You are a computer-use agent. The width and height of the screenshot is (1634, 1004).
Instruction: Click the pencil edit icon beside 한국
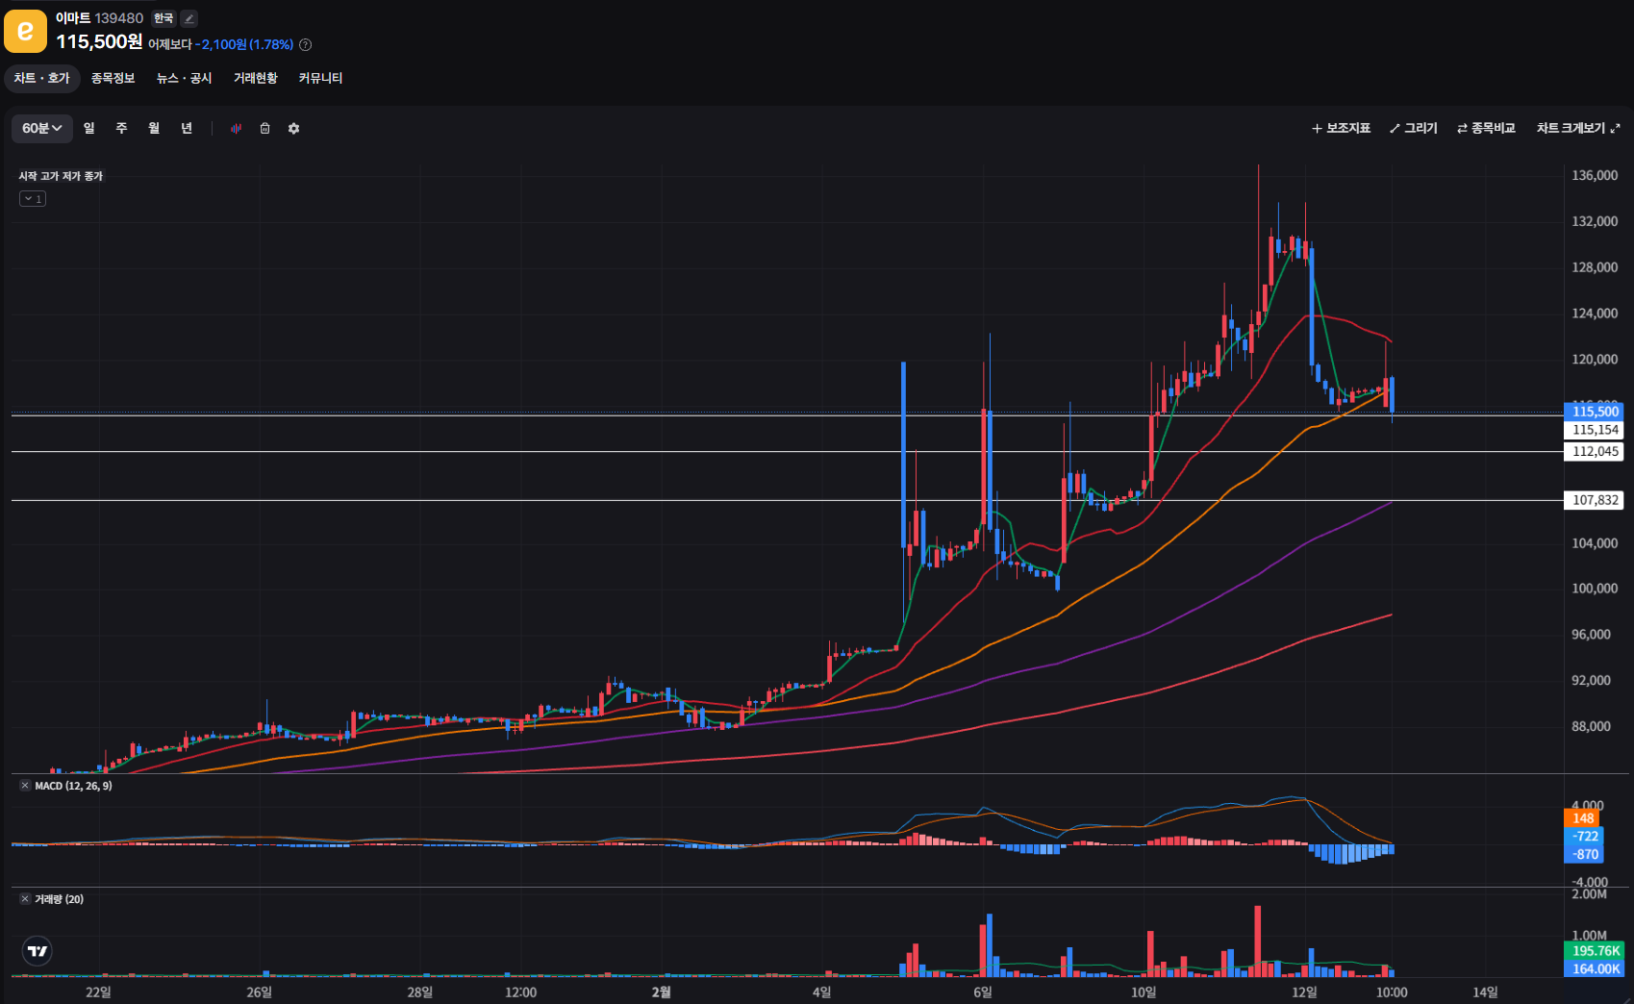189,18
